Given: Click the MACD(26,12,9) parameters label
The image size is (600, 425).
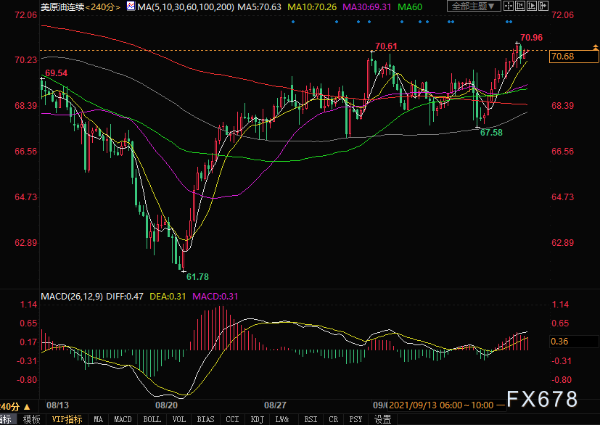Looking at the screenshot, I should [x=72, y=297].
